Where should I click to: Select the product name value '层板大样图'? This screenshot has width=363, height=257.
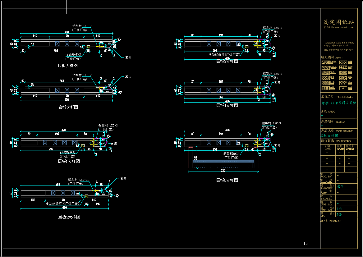click(x=329, y=136)
